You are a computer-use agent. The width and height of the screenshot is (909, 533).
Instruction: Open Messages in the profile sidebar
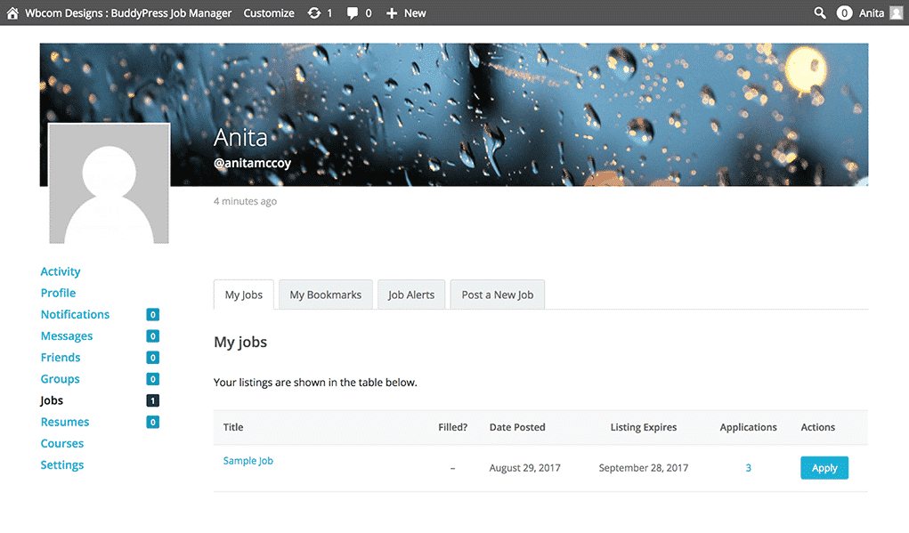67,335
